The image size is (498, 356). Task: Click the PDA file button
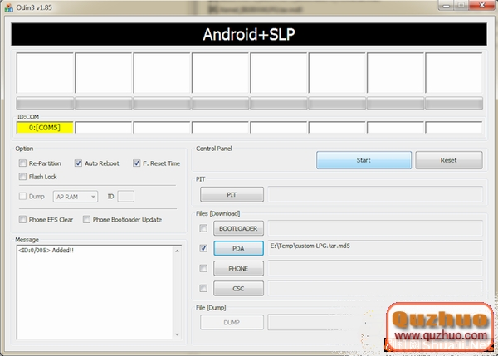[x=238, y=248]
